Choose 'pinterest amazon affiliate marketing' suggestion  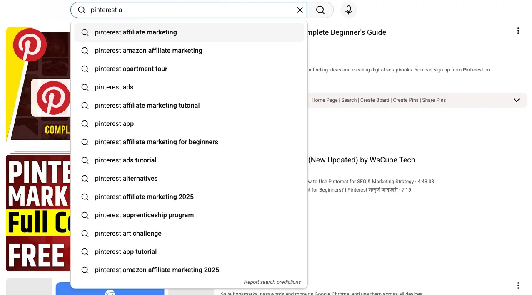[x=148, y=51]
